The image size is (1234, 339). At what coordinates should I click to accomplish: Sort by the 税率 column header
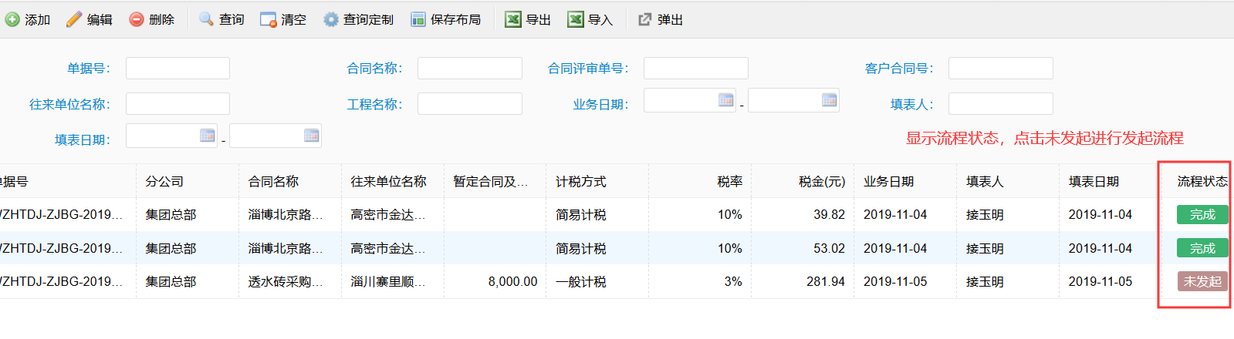point(700,181)
